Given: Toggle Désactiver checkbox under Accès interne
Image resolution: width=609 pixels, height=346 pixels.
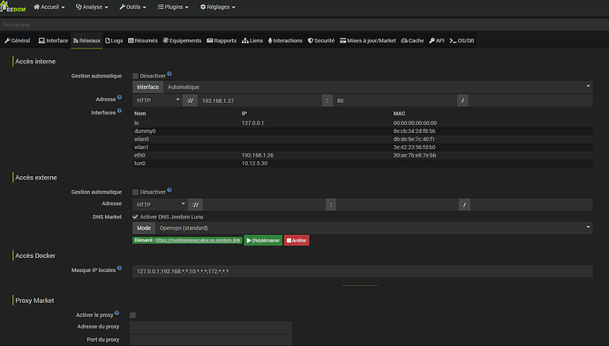Looking at the screenshot, I should pos(135,76).
